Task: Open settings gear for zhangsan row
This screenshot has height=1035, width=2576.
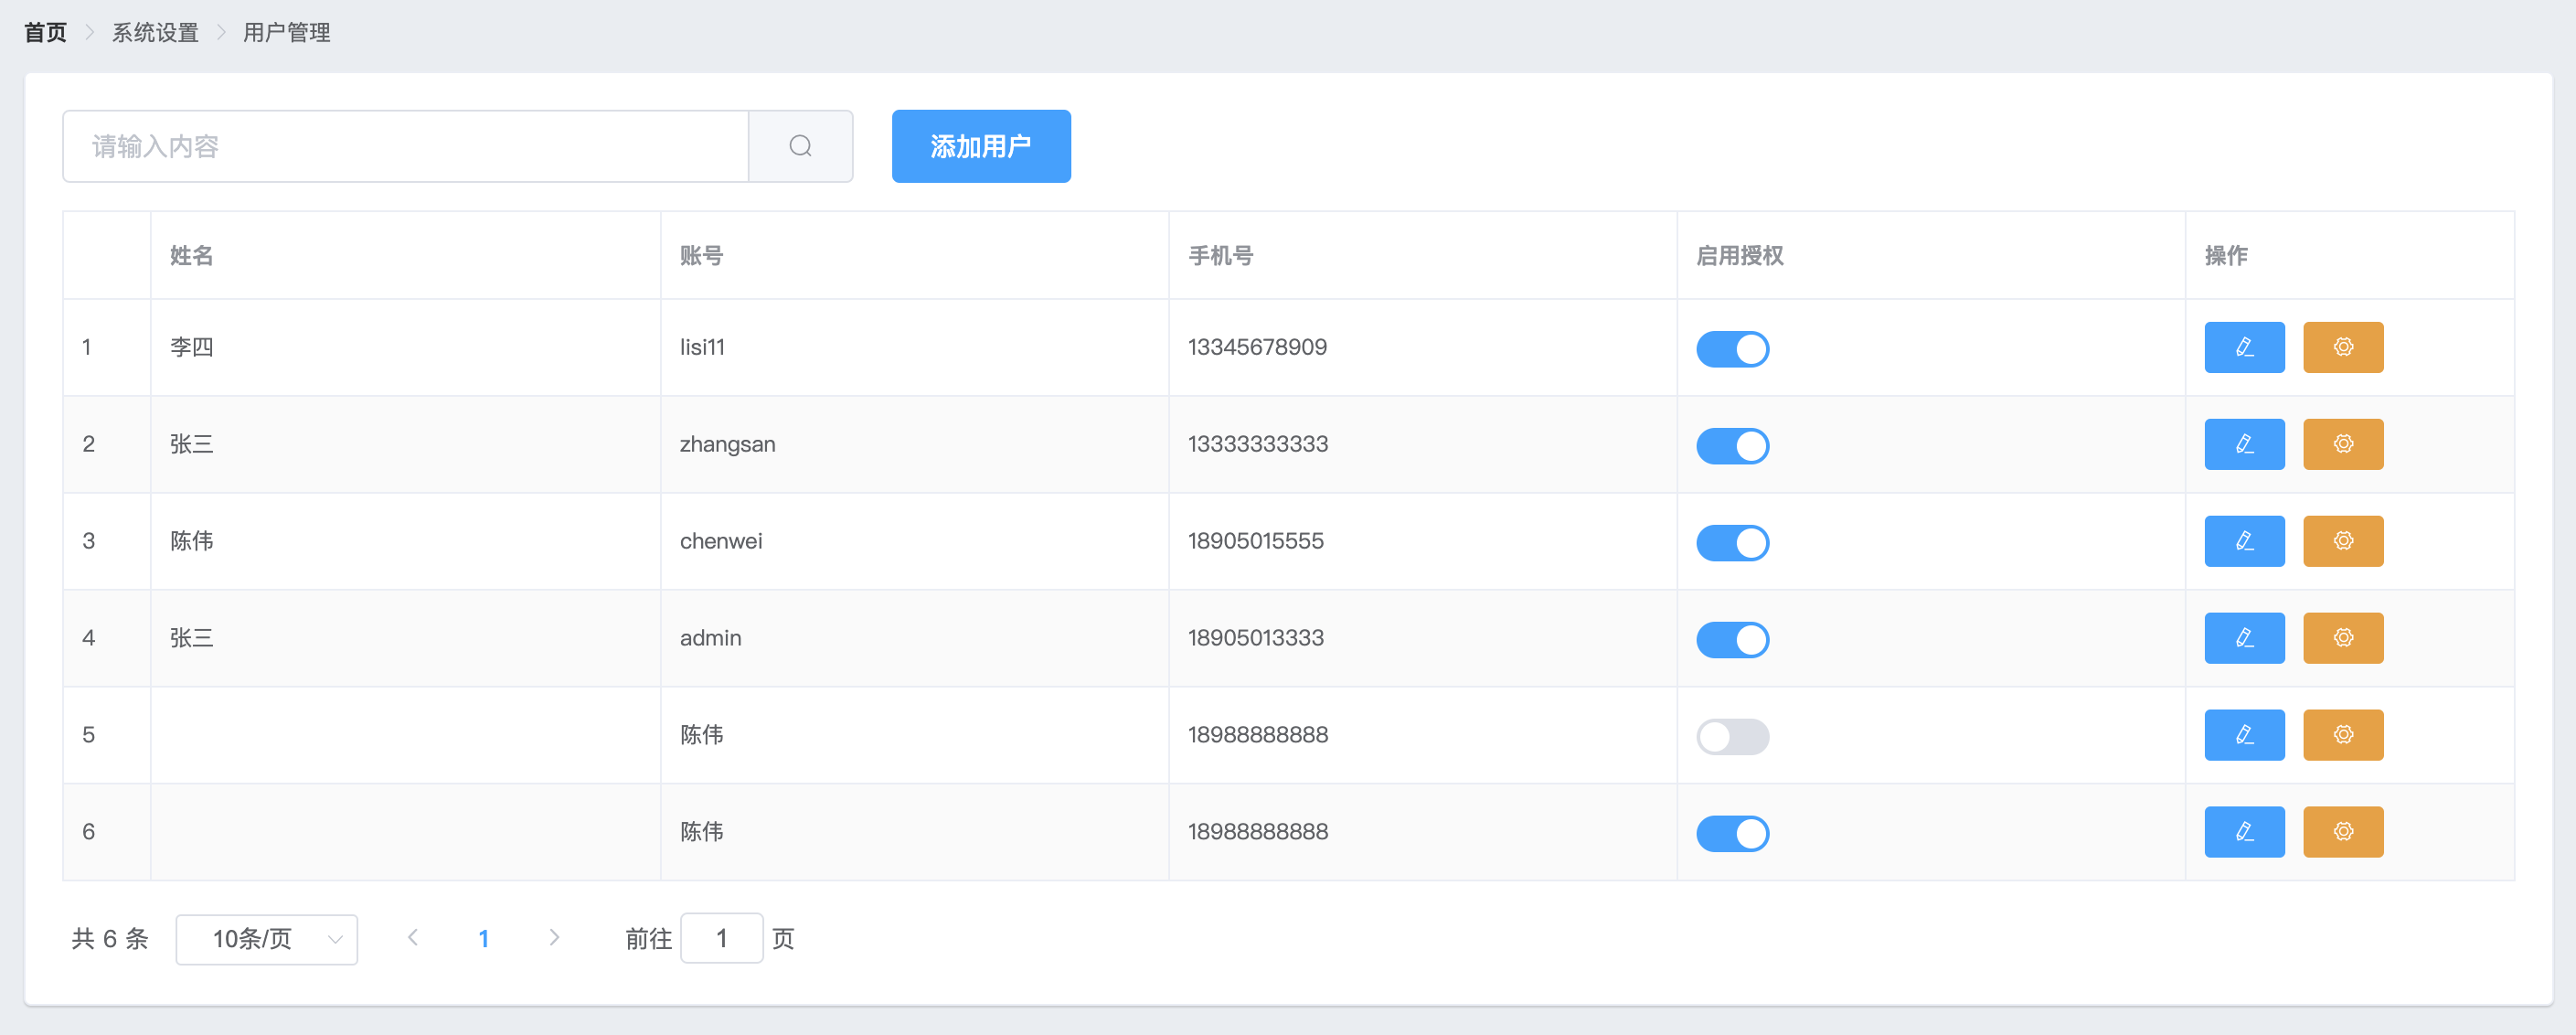Action: pyautogui.click(x=2343, y=444)
